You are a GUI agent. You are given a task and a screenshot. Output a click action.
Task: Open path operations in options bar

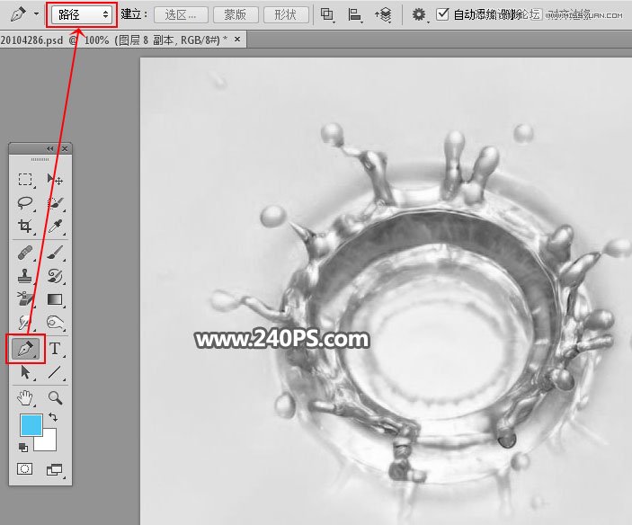(327, 15)
